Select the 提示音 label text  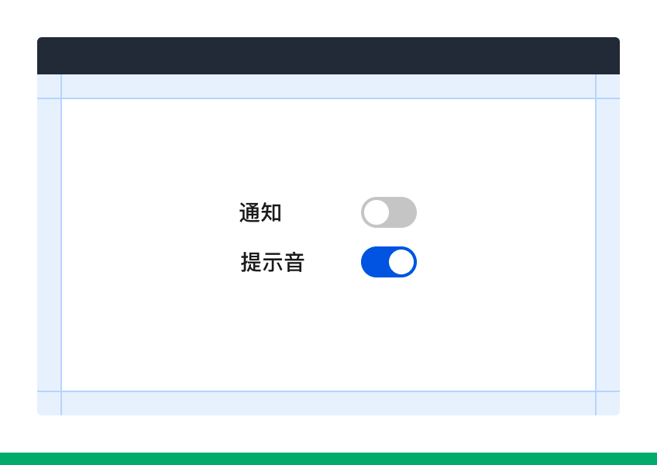point(273,263)
